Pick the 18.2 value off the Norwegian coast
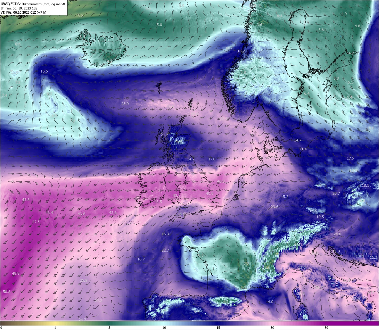Image resolution: width=379 pixels, height=330 pixels. pos(241,51)
